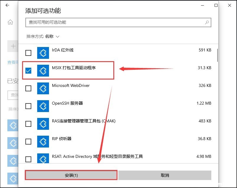
Task: Click the search magnifier icon
Action: [207, 22]
